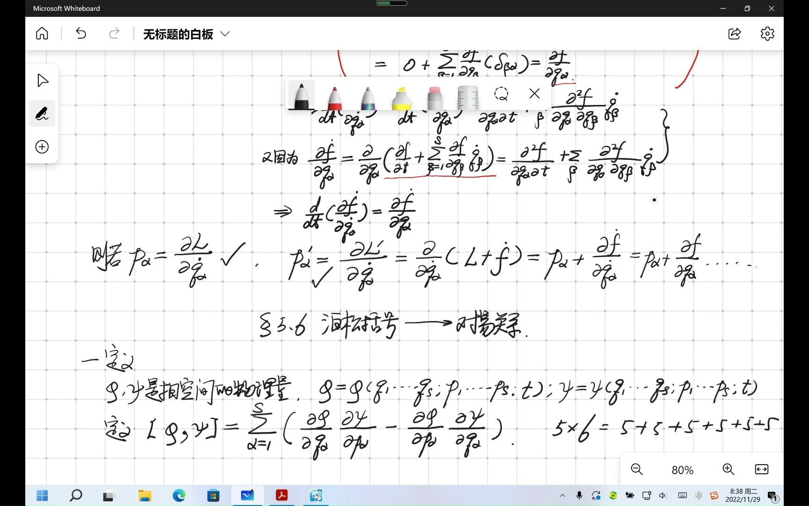
Task: Open the Share whiteboard option
Action: point(735,34)
